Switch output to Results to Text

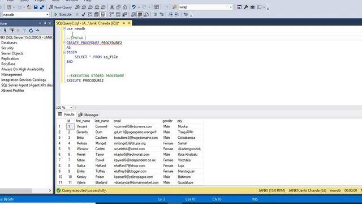[x=133, y=15]
